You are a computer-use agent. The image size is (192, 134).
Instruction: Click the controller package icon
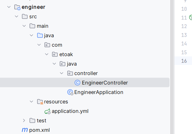(x=70, y=73)
